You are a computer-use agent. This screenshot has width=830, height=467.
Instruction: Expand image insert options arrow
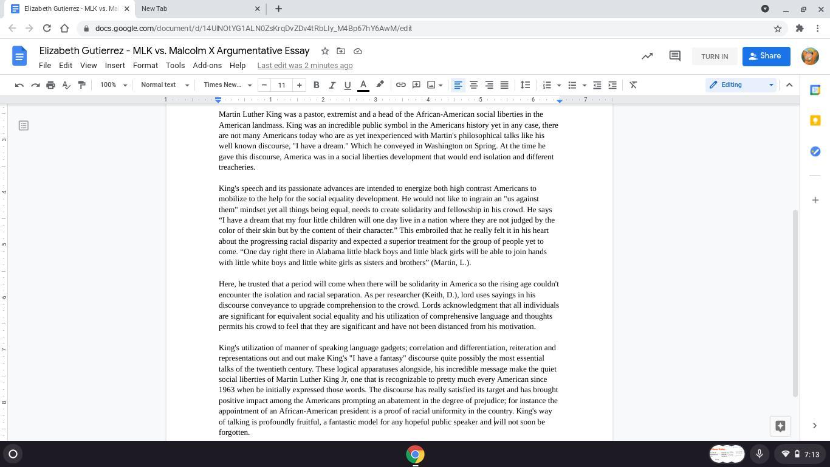441,85
